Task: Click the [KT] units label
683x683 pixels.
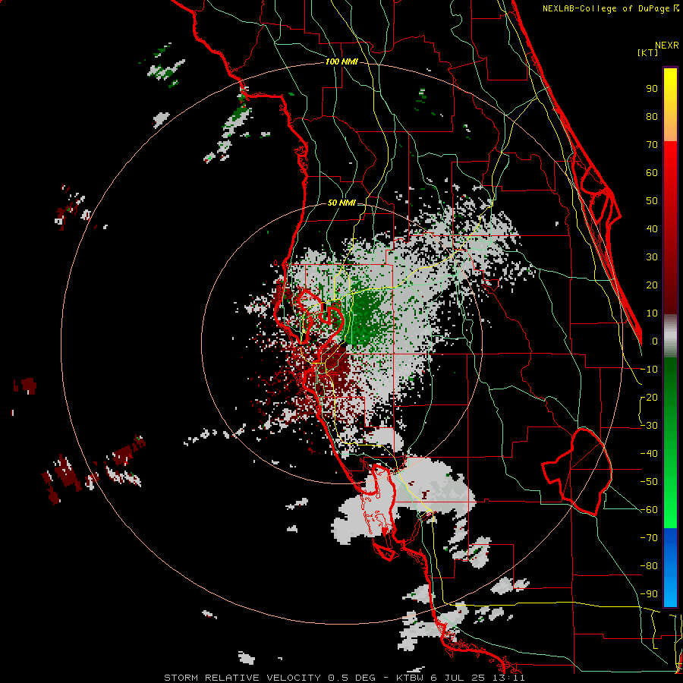Action: coord(647,52)
